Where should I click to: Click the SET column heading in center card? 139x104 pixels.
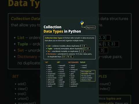coord(47,62)
